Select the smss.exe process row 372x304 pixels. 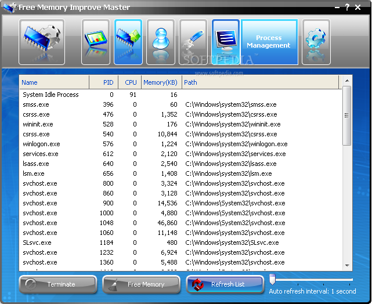(181, 104)
